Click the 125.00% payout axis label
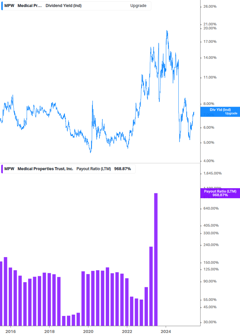Image resolution: width=240 pixels, height=336 pixels. point(211,269)
